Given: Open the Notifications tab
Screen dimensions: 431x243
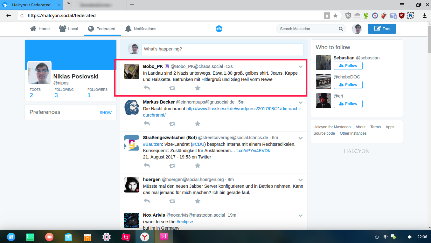Looking at the screenshot, I should 141,29.
